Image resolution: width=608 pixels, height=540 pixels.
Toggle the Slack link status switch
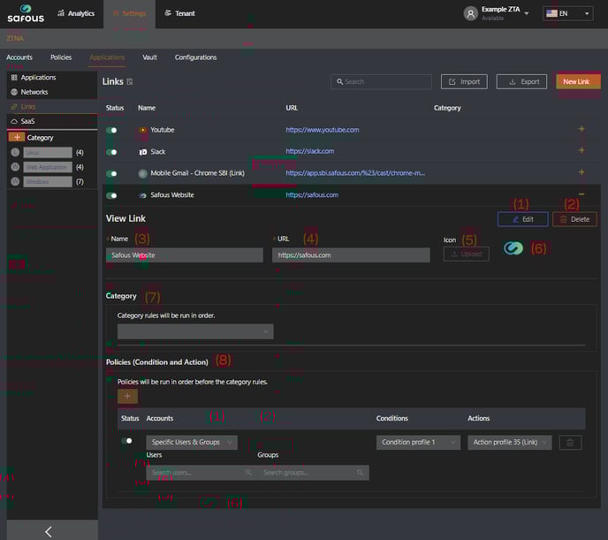click(x=112, y=151)
